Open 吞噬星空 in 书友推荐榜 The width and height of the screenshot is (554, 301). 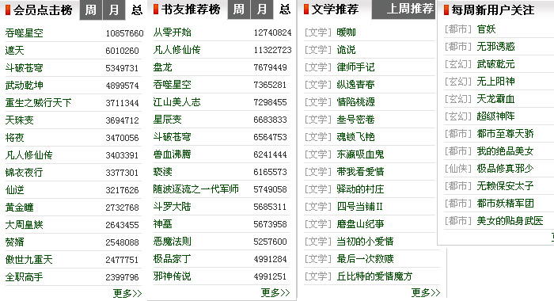173,85
